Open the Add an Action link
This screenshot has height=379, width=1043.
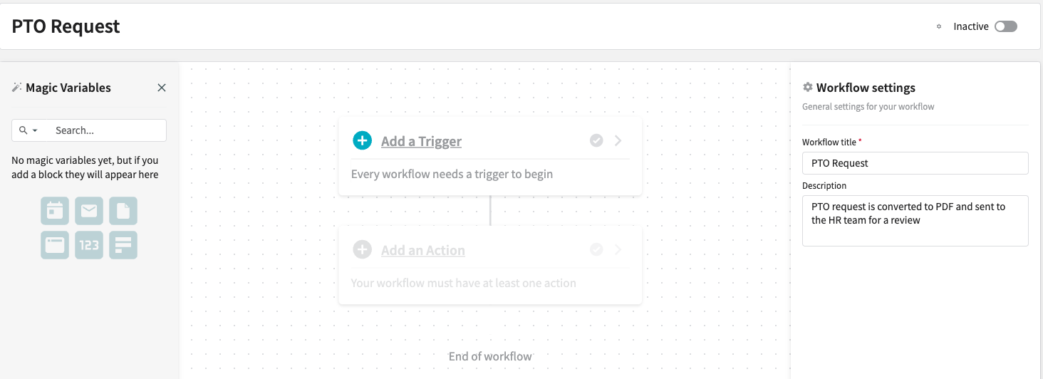422,250
